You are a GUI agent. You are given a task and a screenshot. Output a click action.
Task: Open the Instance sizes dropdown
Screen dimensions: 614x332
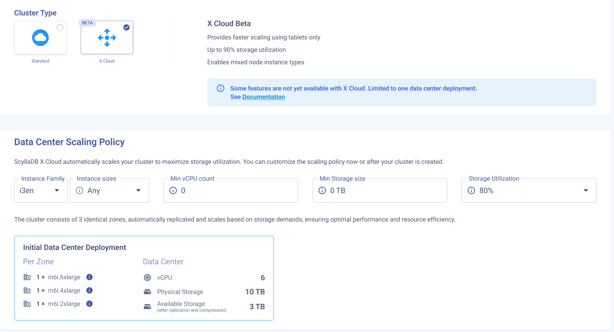click(x=109, y=190)
